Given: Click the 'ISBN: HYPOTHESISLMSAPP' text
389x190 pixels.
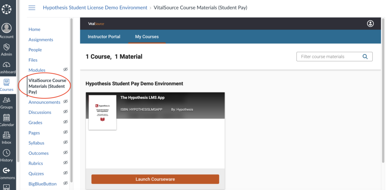Looking at the screenshot, I should pyautogui.click(x=141, y=109).
